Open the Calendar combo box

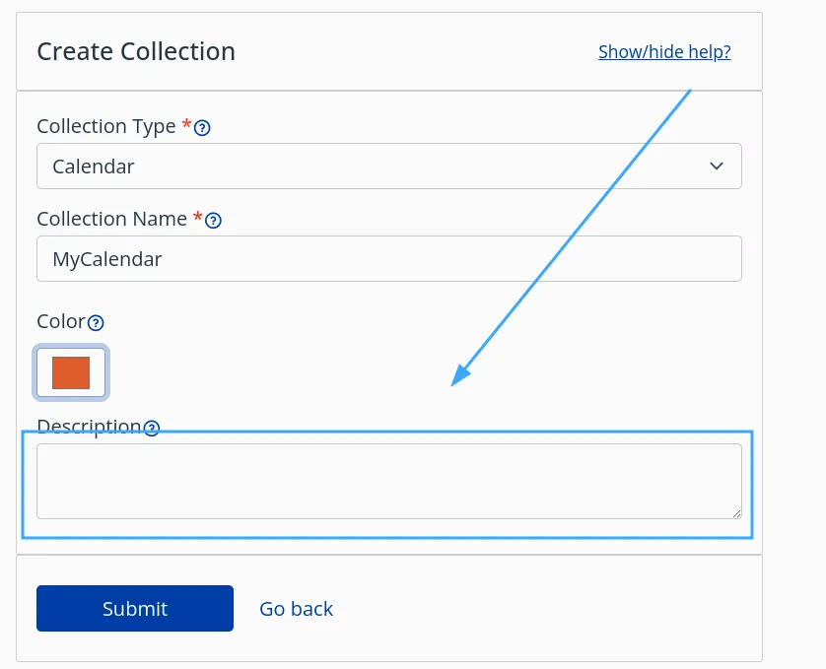(389, 166)
